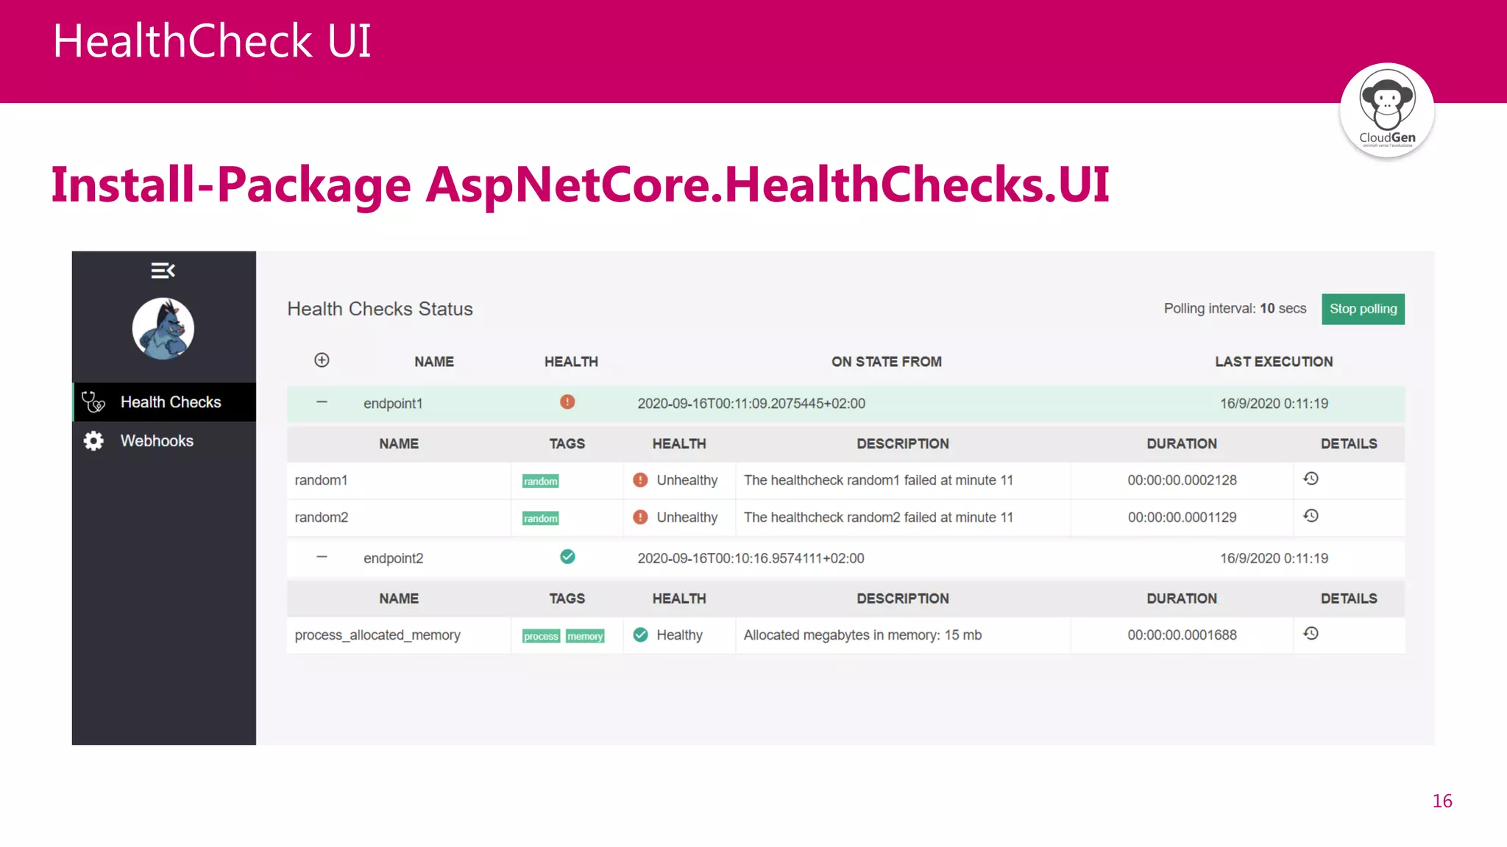The image size is (1507, 847).
Task: Click the memory tag
Action: pos(585,637)
